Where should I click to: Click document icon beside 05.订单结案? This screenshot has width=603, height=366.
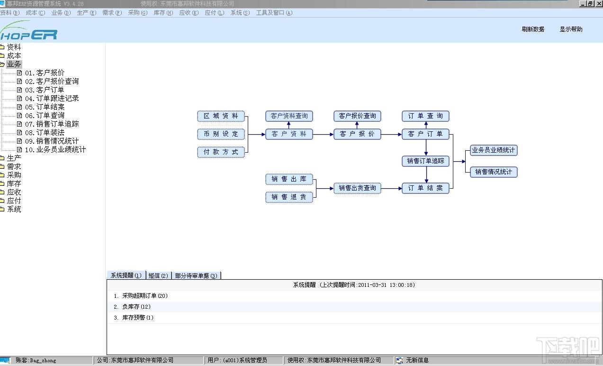(19, 107)
